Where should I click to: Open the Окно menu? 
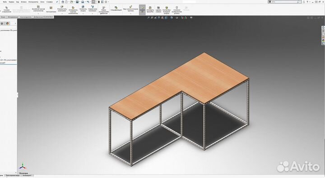point(42,2)
